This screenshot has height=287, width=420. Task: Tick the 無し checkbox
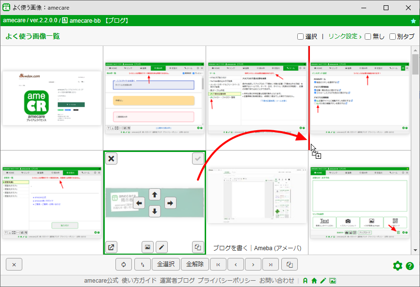(368, 37)
